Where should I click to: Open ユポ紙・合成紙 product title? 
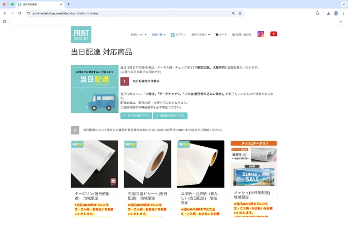[x=199, y=198]
